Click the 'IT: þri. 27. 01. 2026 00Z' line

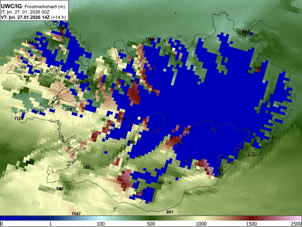pos(25,12)
